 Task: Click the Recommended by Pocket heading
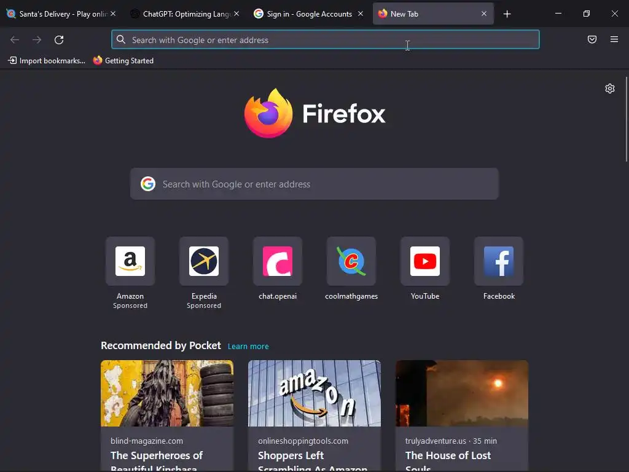coord(160,345)
